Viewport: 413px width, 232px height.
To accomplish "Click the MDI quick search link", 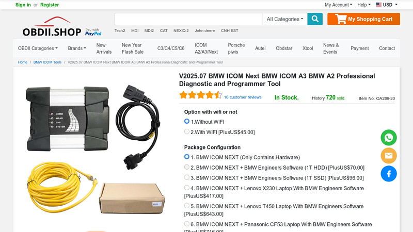I will point(135,30).
